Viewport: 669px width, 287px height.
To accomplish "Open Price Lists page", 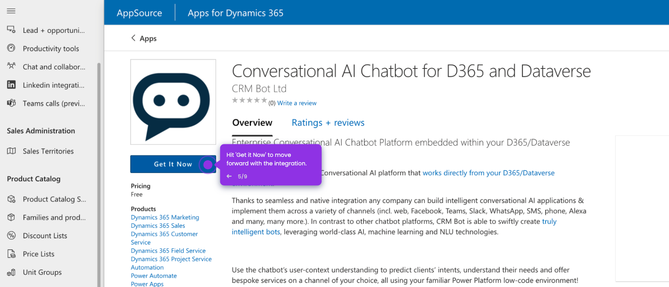I will coord(39,254).
